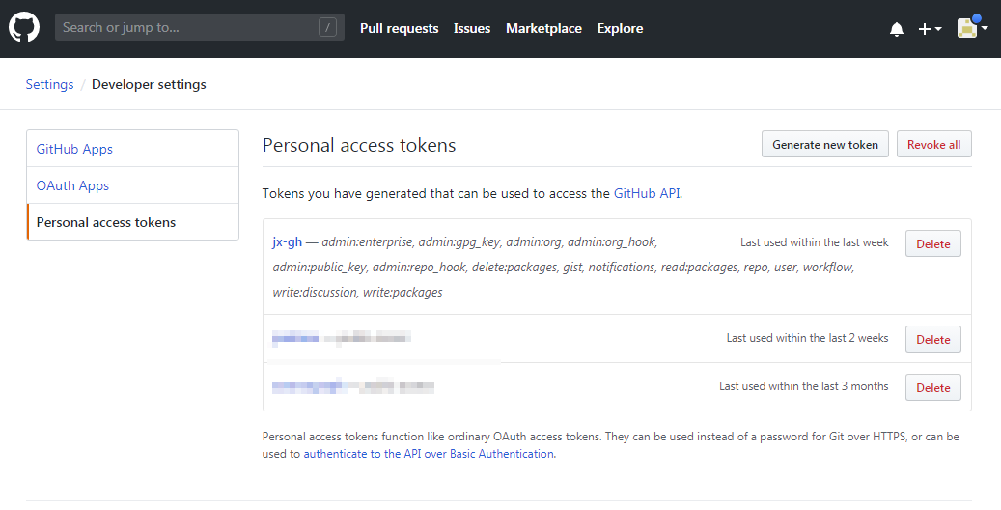Select OAuth Apps in the sidebar
1001x510 pixels.
pyautogui.click(x=133, y=185)
